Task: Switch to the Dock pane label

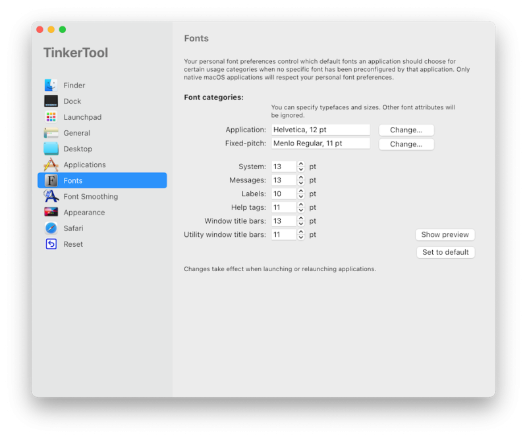Action: tap(72, 101)
